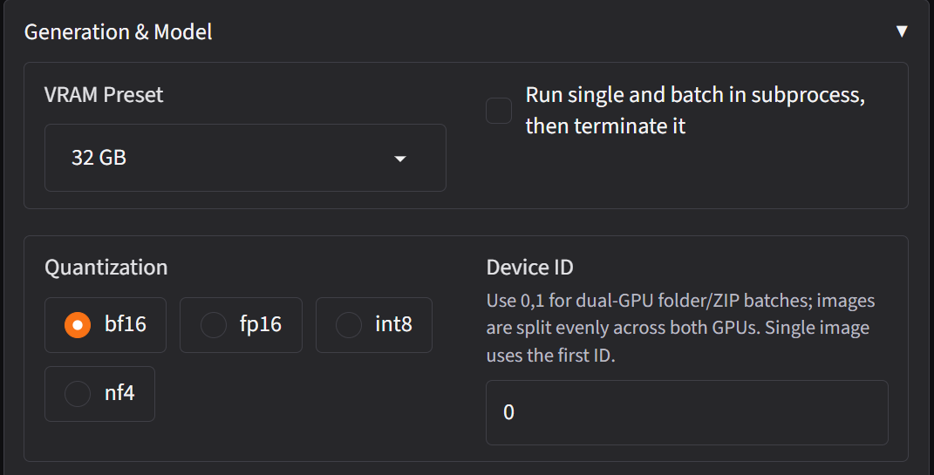
Task: Click the bf16 text label
Action: [125, 324]
